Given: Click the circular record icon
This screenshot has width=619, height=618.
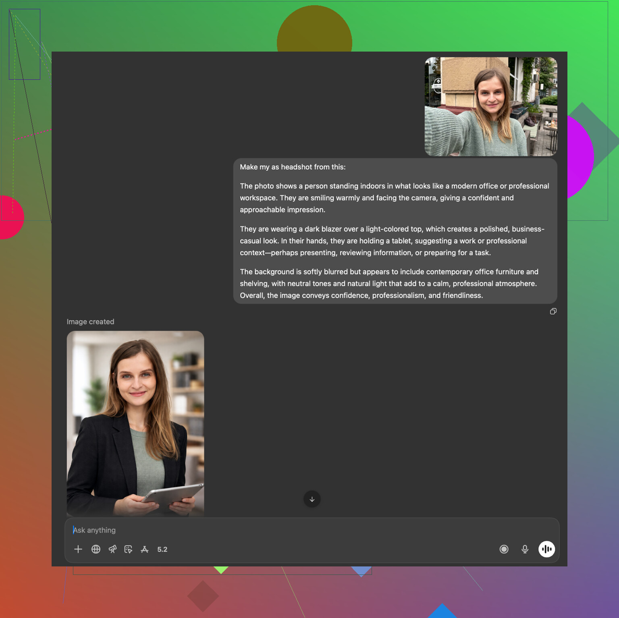Looking at the screenshot, I should point(504,549).
